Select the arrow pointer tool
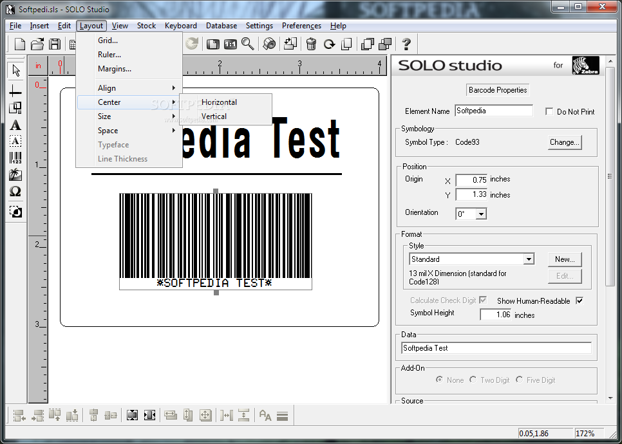Screen dimensions: 622x444 click(16, 71)
